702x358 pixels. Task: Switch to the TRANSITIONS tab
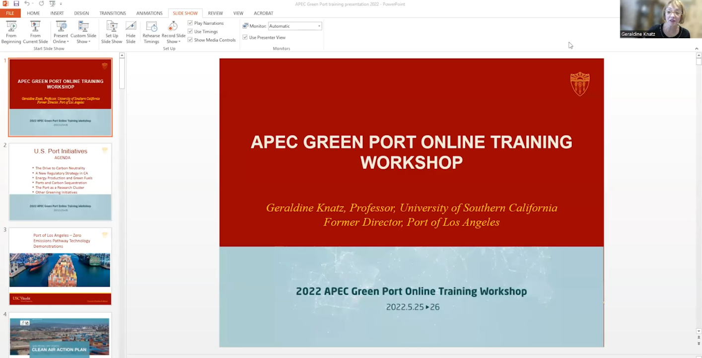113,13
